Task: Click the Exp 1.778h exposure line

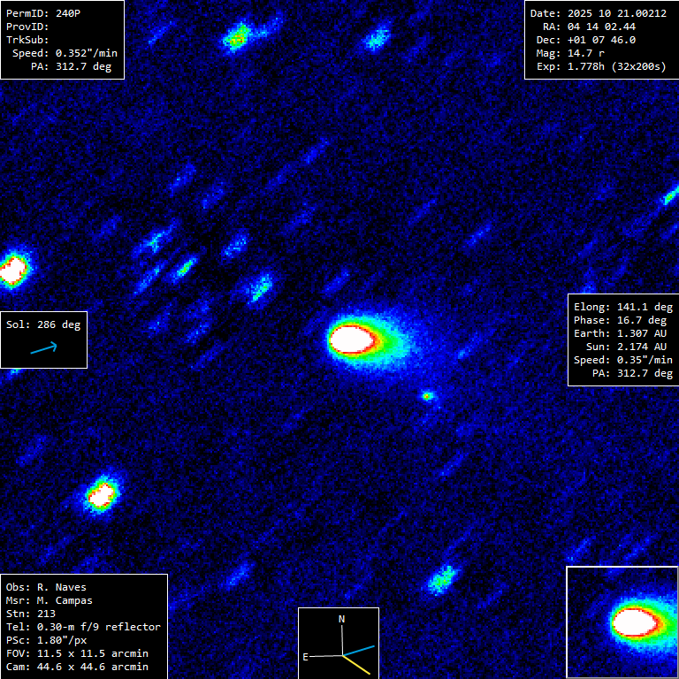Action: [601, 66]
